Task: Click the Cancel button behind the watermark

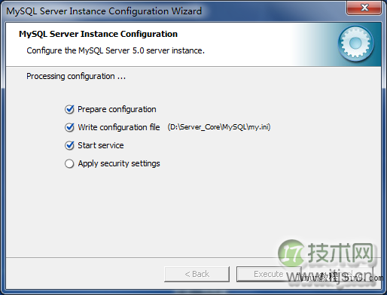Action: pos(341,274)
